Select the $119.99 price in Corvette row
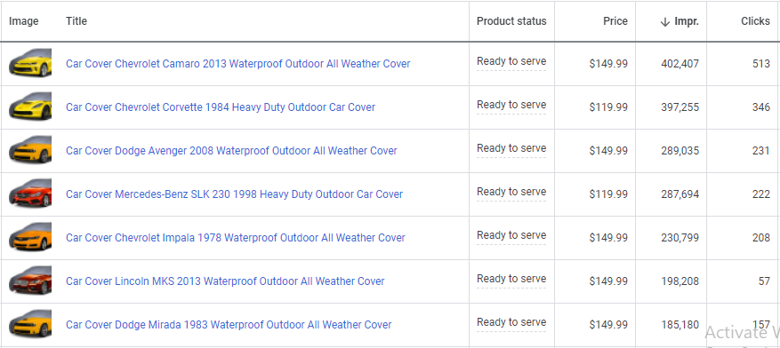 click(x=608, y=107)
